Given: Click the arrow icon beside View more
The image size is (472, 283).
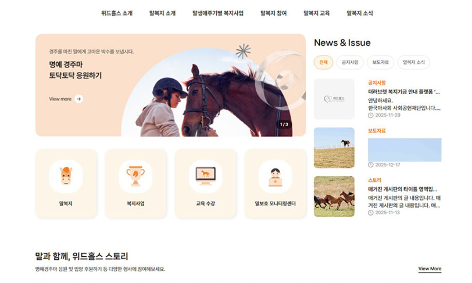Looking at the screenshot, I should 79,99.
